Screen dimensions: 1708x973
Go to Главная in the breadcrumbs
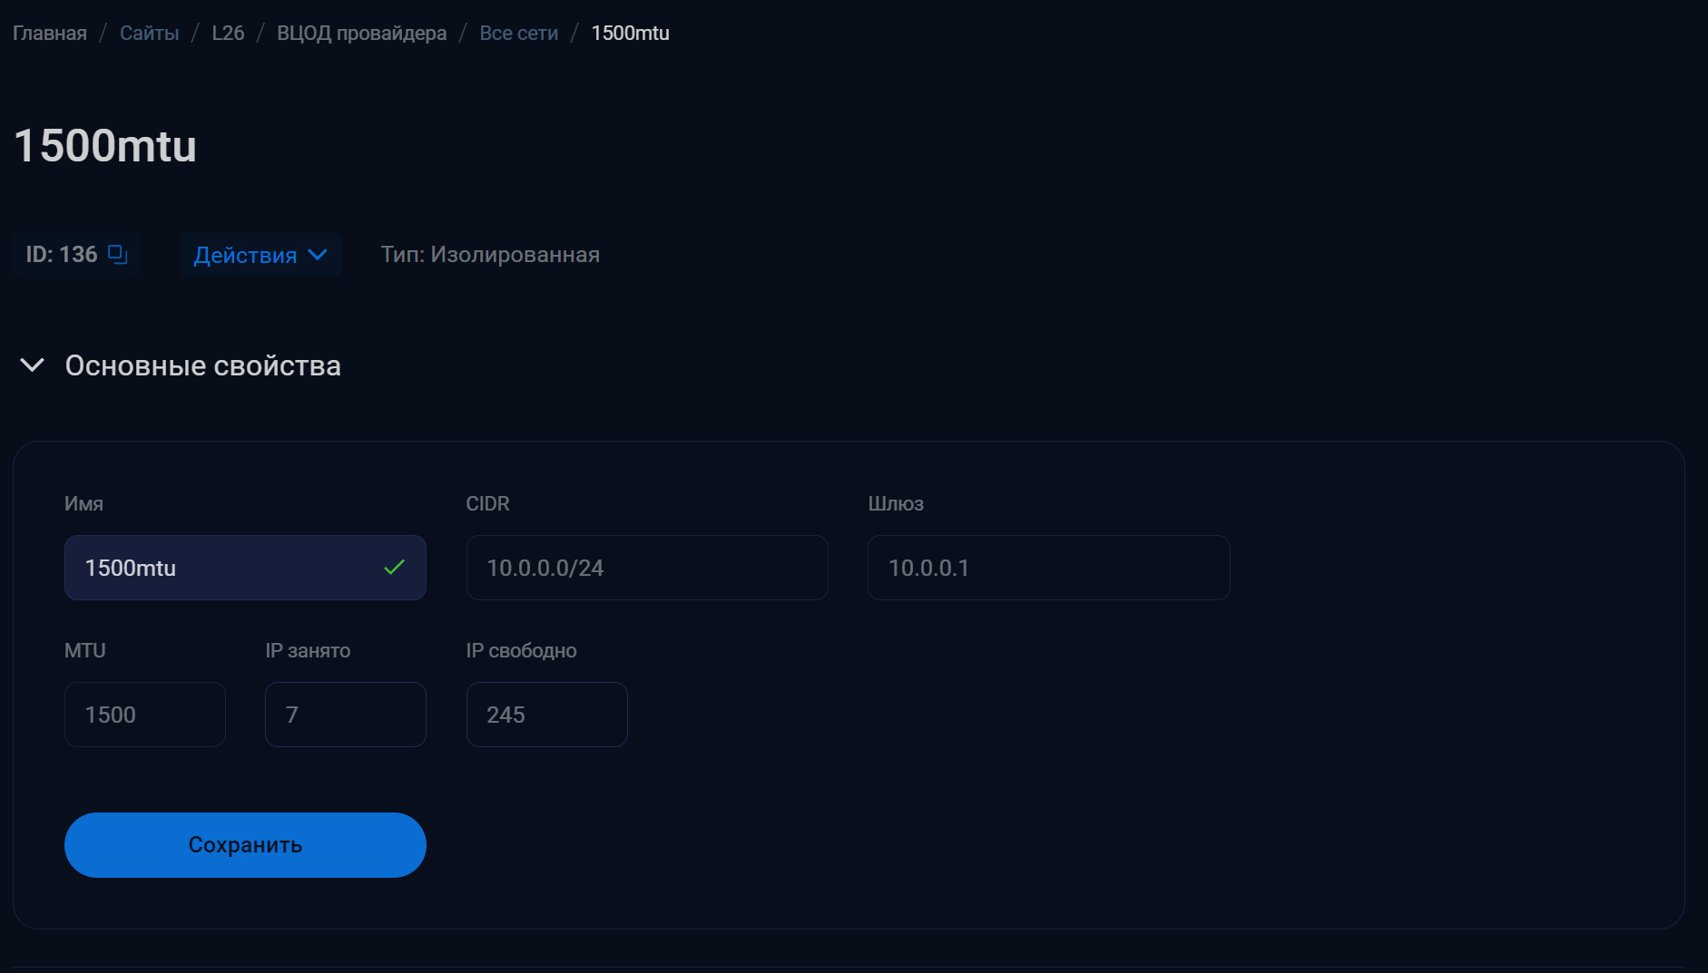tap(50, 34)
